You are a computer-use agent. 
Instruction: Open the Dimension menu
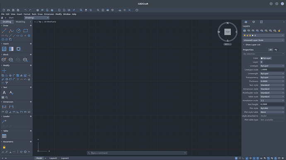point(49,14)
